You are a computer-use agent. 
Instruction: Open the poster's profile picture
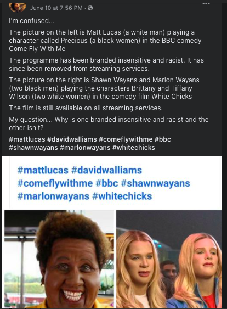tap(18, 7)
